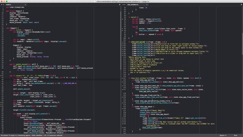
Task: Place cursor on 'pub struct Support {' line
Action: pos(15,11)
